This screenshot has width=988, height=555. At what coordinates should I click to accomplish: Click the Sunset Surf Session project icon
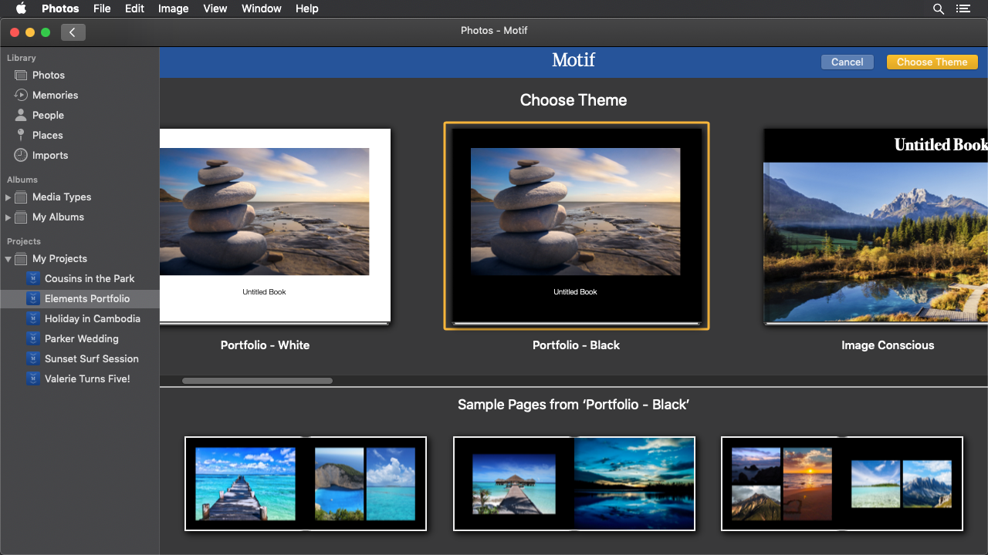click(x=32, y=358)
